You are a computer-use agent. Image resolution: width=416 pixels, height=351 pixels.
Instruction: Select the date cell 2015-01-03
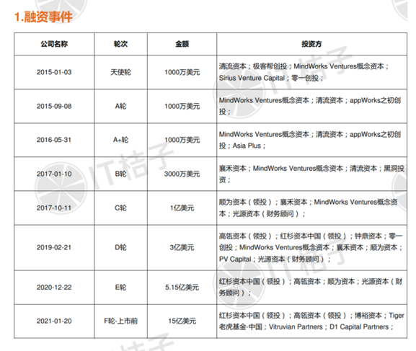click(54, 72)
